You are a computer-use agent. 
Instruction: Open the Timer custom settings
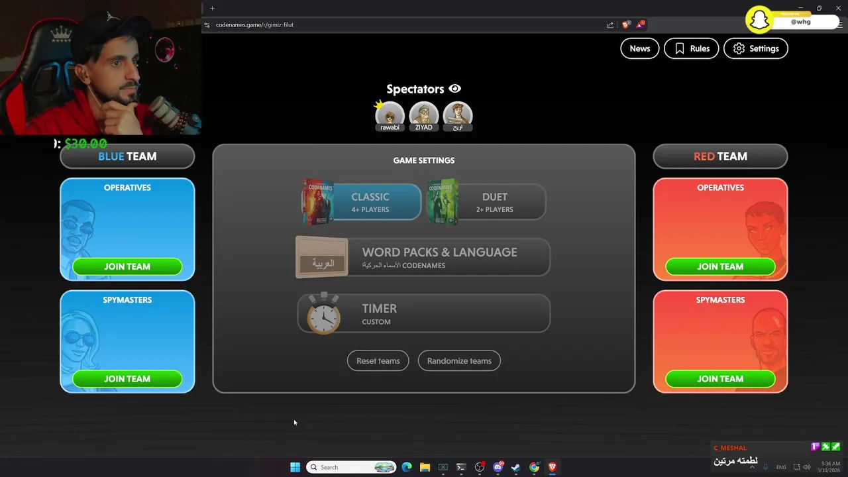tap(423, 313)
